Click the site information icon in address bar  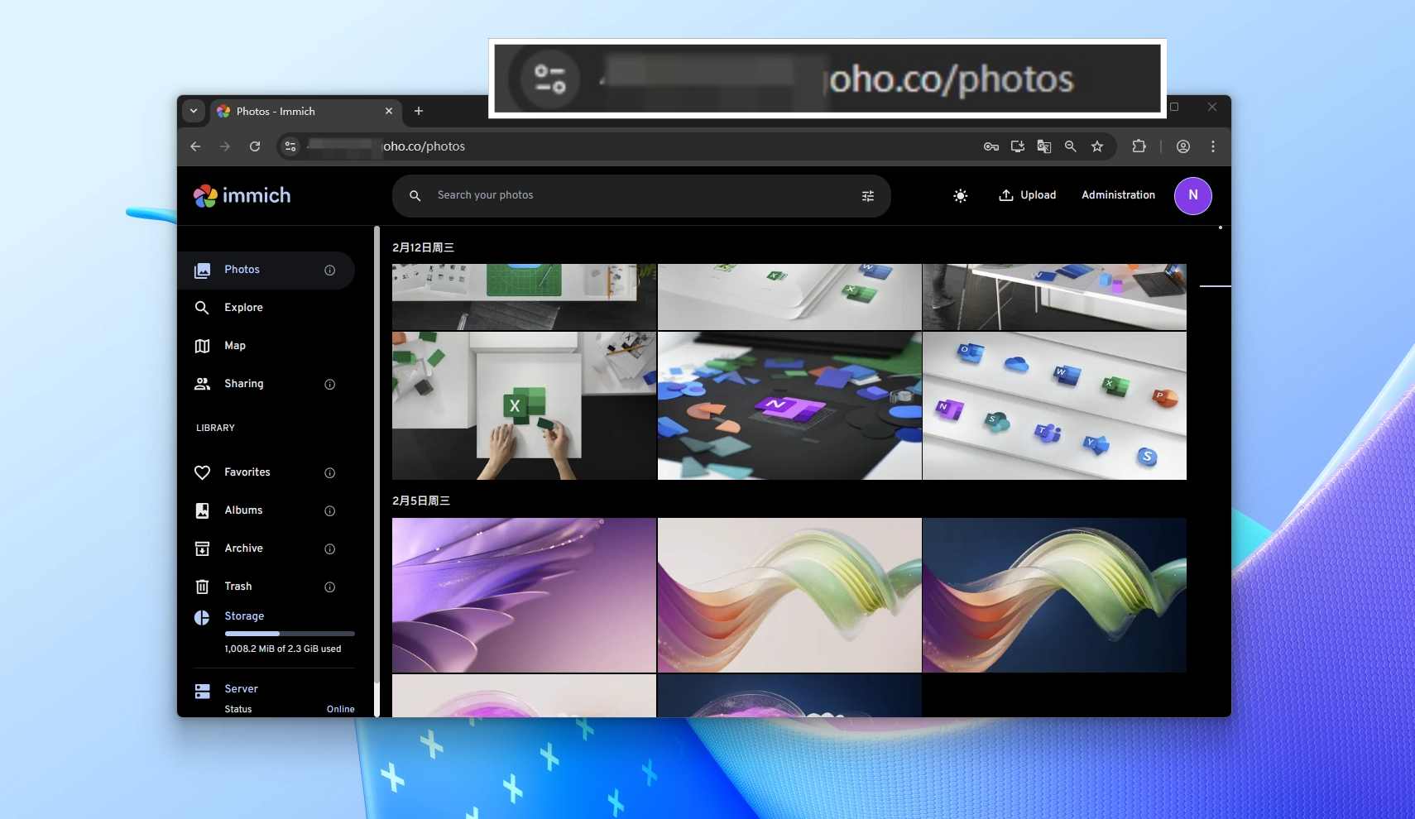tap(290, 146)
